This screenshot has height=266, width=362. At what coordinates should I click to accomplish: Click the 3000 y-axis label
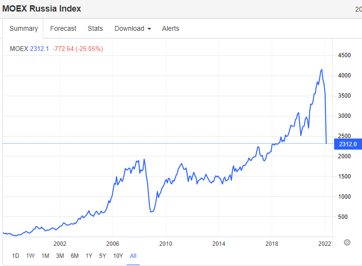(344, 116)
